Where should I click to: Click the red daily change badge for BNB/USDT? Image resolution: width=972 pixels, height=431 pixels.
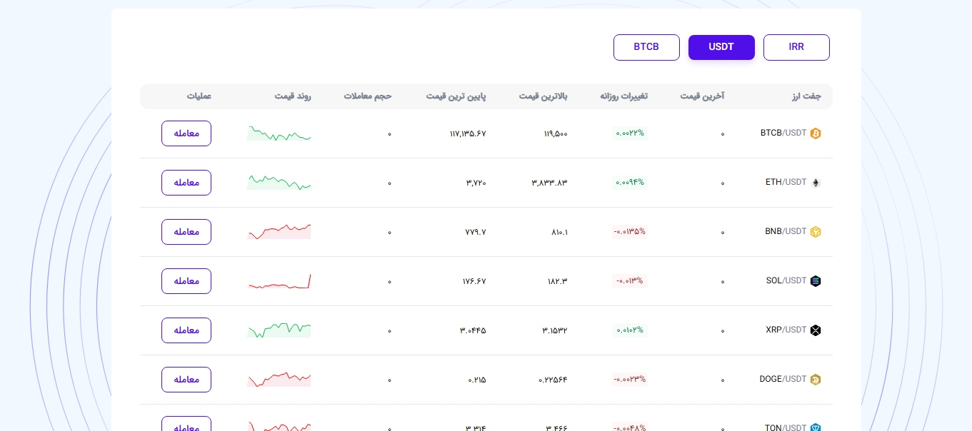(630, 231)
